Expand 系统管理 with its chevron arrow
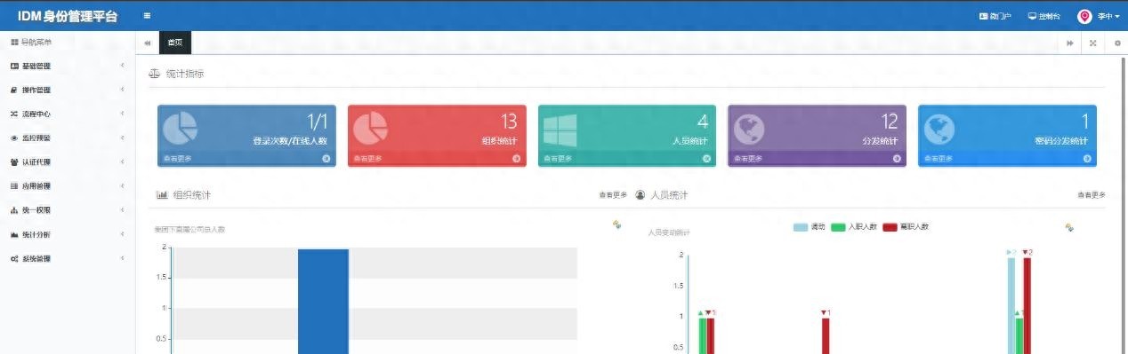This screenshot has width=1128, height=354. tap(122, 258)
